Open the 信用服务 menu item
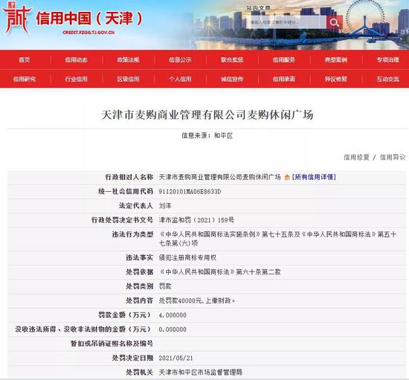 tap(284, 60)
